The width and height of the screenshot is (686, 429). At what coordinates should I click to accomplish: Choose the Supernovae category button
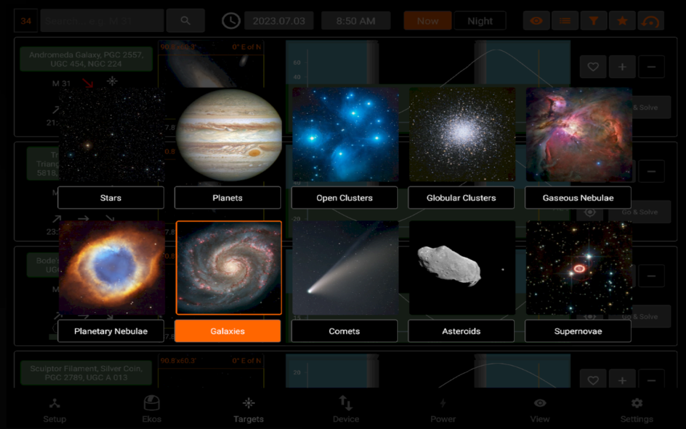click(x=578, y=331)
